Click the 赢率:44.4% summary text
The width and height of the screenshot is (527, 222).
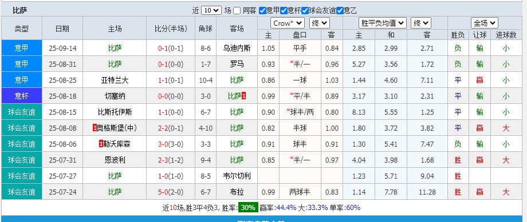pyautogui.click(x=278, y=208)
